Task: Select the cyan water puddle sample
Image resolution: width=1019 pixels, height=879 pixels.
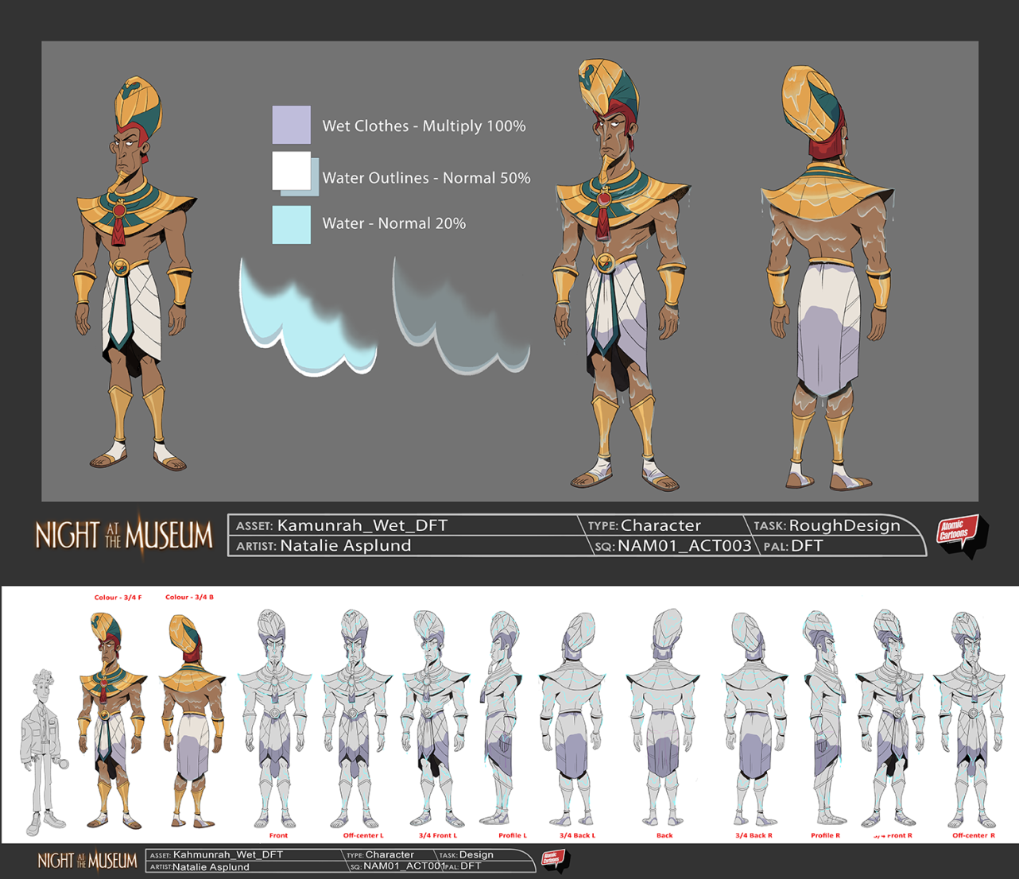Action: [308, 316]
